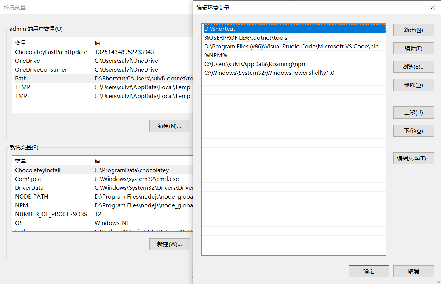Select the %NPM% path entry
441x284 pixels.
coord(294,55)
